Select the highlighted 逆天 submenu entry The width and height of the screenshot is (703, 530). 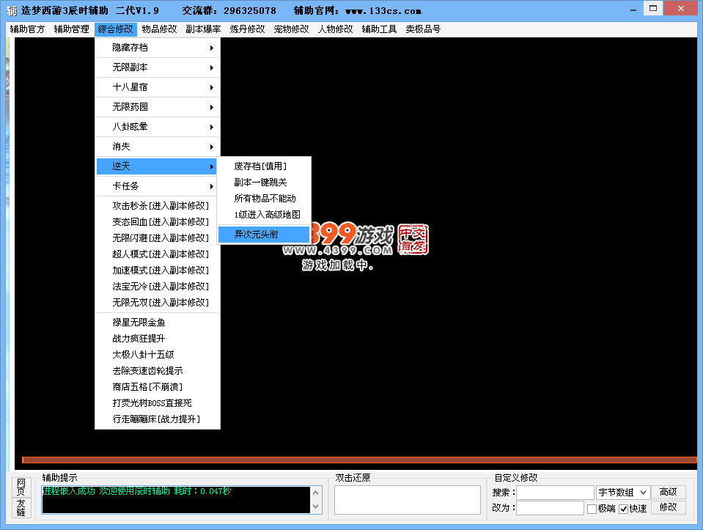(x=158, y=166)
